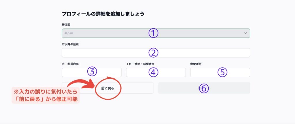Click into the 郵便番号 postal code field
Viewport: 295px width, 124px height.
pos(205,72)
